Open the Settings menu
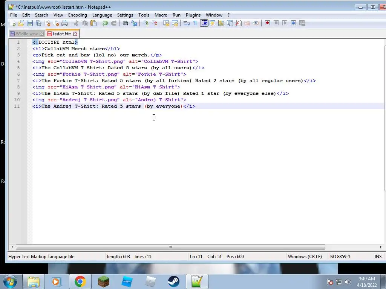This screenshot has width=386, height=289. 125,15
